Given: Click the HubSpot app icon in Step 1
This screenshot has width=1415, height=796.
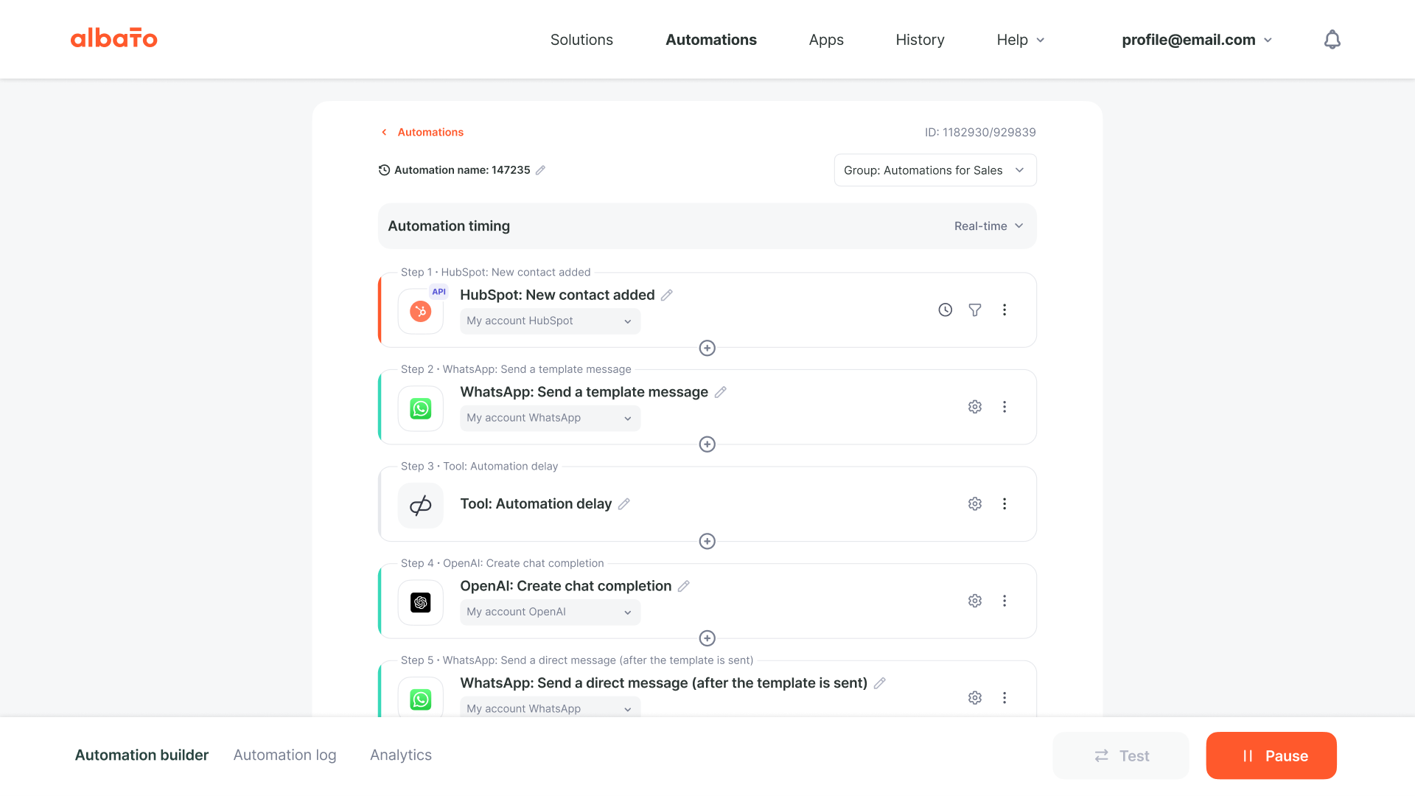Looking at the screenshot, I should [x=420, y=311].
